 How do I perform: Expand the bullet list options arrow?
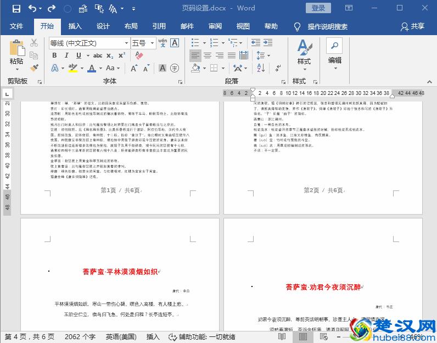coord(204,43)
